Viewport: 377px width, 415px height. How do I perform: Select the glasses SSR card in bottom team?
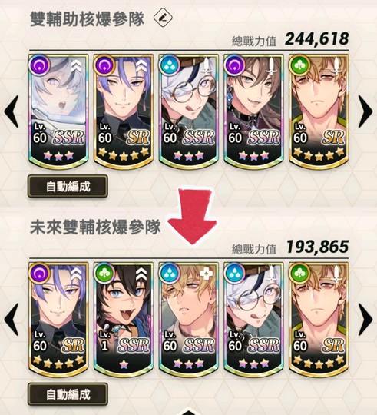coord(253,320)
